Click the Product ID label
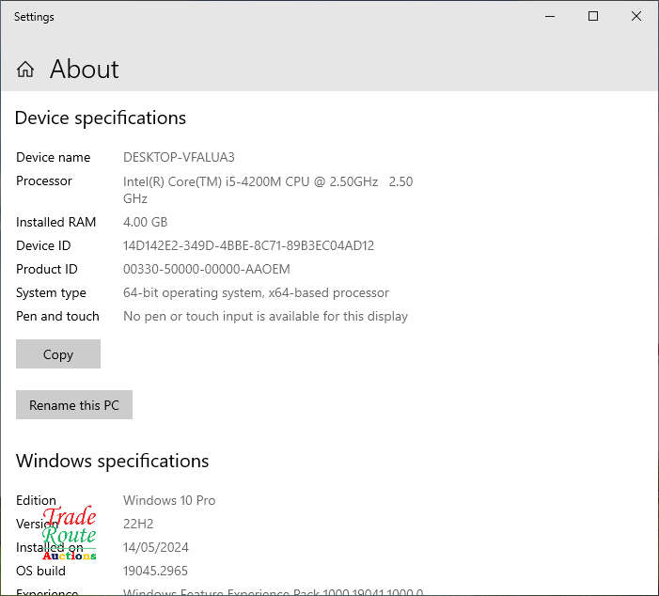The image size is (659, 596). coord(47,269)
